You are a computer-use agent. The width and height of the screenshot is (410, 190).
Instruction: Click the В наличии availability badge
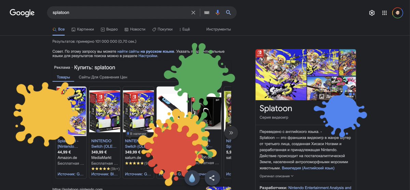pos(136,134)
